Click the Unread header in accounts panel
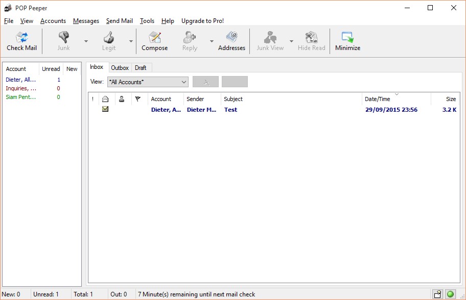The height and width of the screenshot is (300, 466). pyautogui.click(x=51, y=69)
